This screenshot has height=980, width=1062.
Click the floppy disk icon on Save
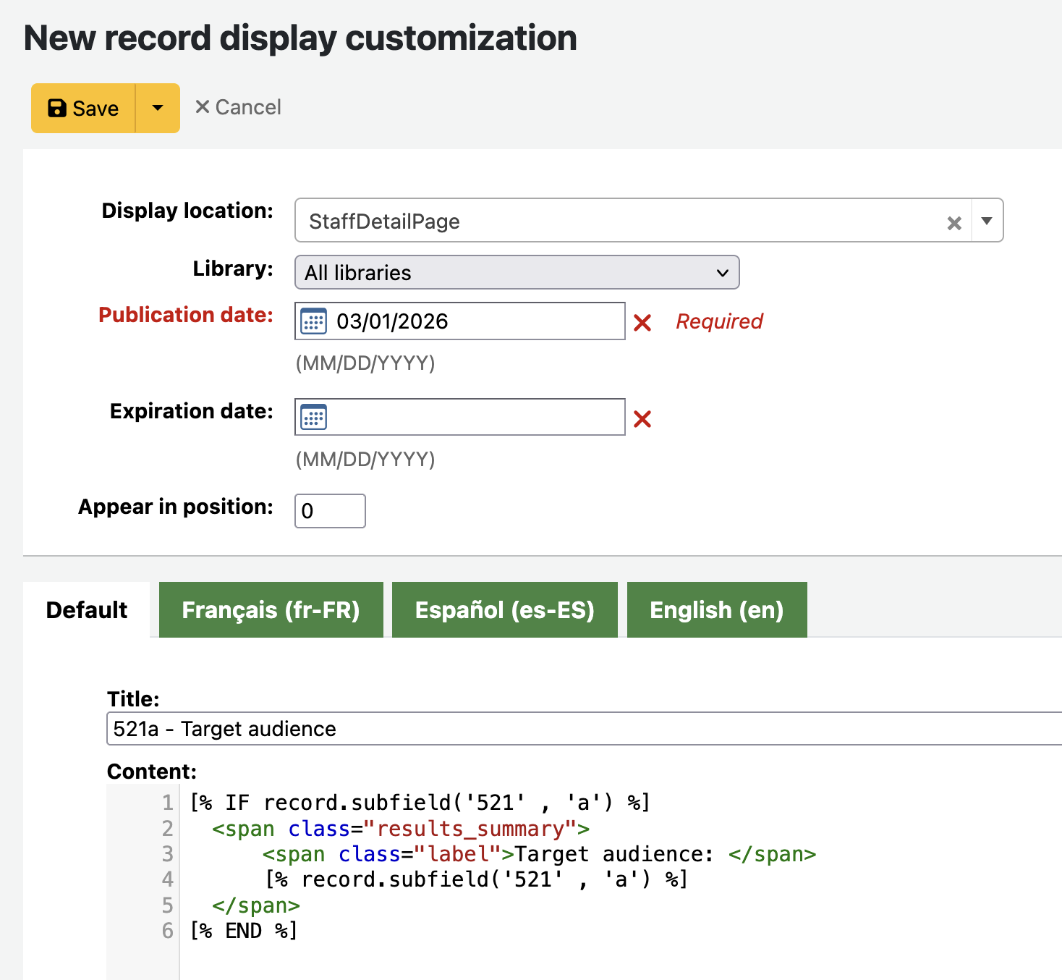56,109
